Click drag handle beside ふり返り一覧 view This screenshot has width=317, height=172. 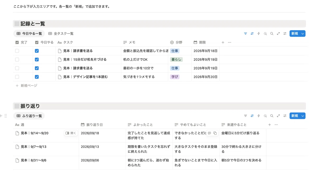[6, 116]
